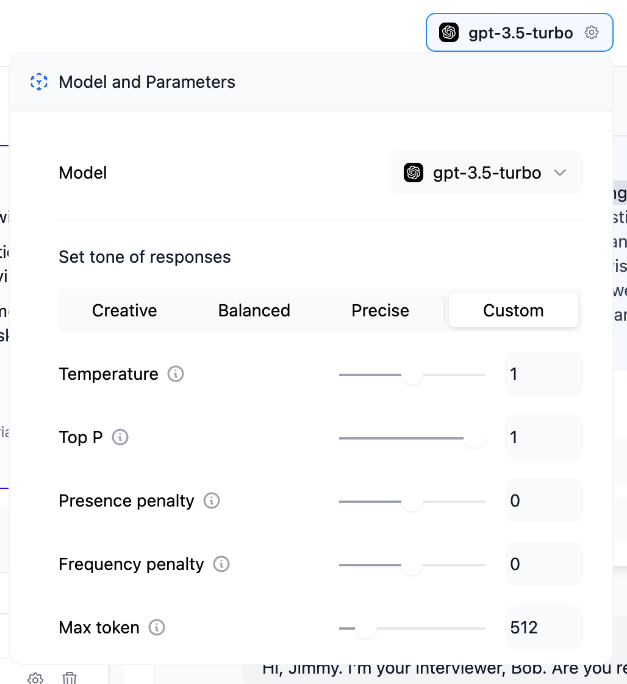Show Max token info icon
Viewport: 627px width, 684px height.
tap(157, 627)
